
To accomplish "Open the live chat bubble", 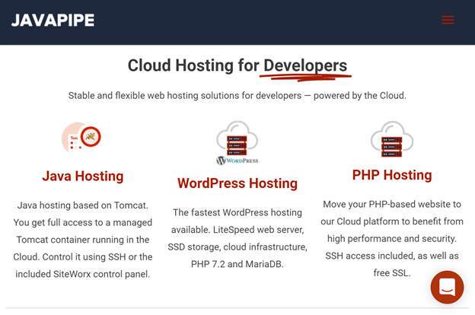I will point(447,287).
